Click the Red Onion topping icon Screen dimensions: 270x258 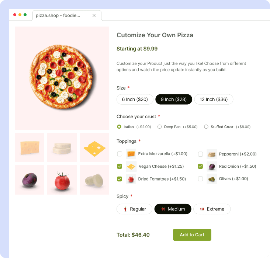(212, 167)
